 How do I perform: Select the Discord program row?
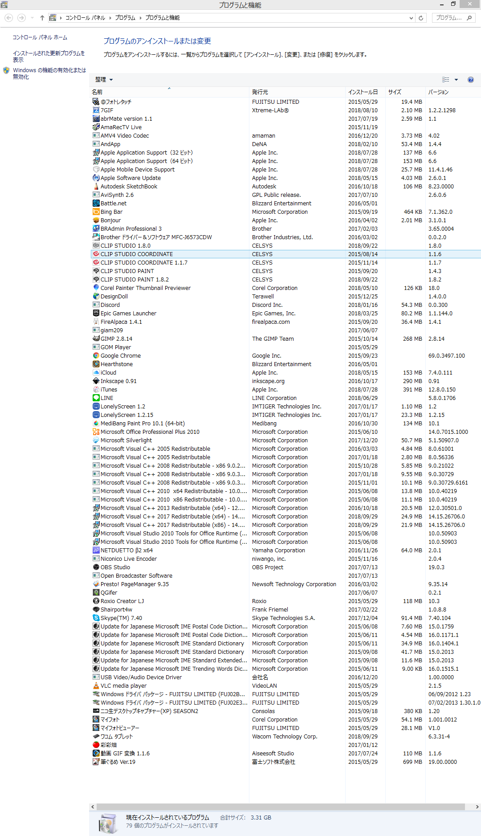(285, 305)
